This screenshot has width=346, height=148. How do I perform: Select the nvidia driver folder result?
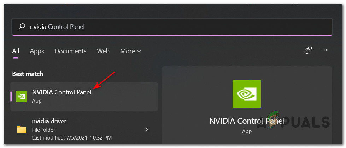point(49,122)
